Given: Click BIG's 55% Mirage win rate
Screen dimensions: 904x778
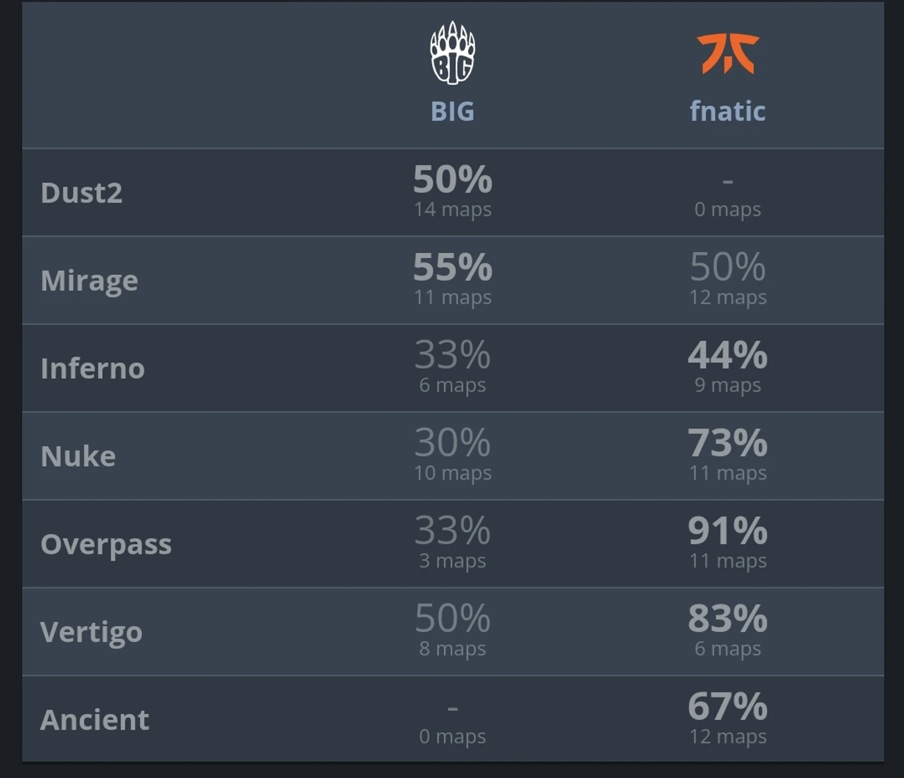Looking at the screenshot, I should 452,267.
